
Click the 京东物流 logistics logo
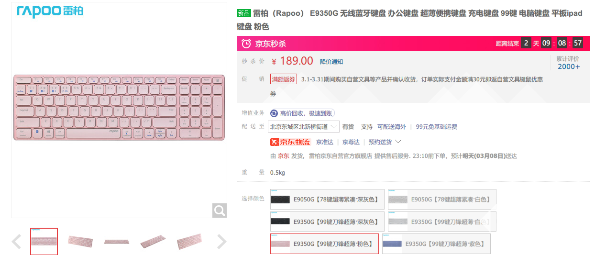click(290, 142)
